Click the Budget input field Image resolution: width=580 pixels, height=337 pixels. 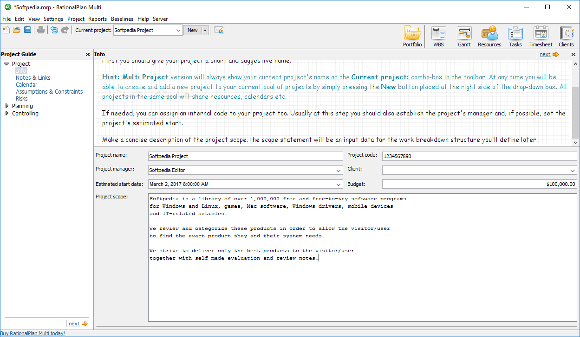tap(479, 184)
